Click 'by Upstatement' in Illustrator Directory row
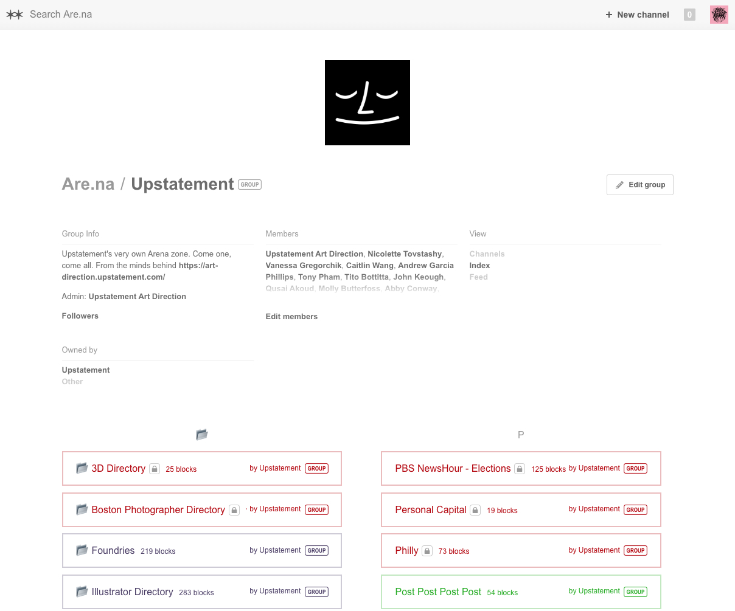This screenshot has width=735, height=611. coord(275,591)
